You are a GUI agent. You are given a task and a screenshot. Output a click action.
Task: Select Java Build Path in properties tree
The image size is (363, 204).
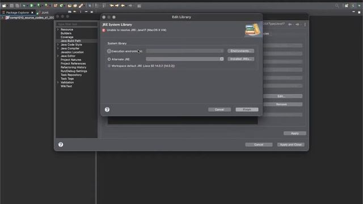[70, 41]
